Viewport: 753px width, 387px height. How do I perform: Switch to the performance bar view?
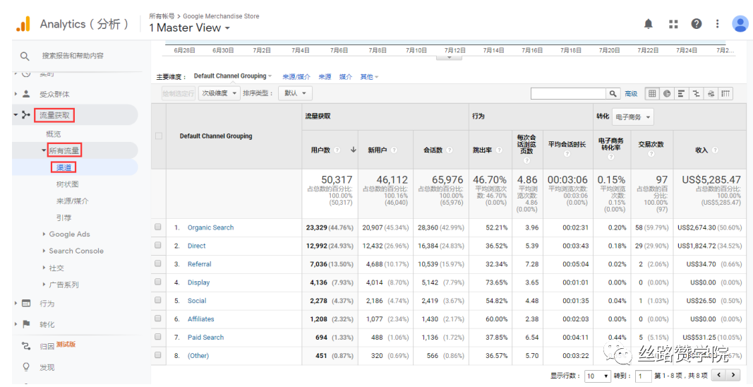(681, 94)
